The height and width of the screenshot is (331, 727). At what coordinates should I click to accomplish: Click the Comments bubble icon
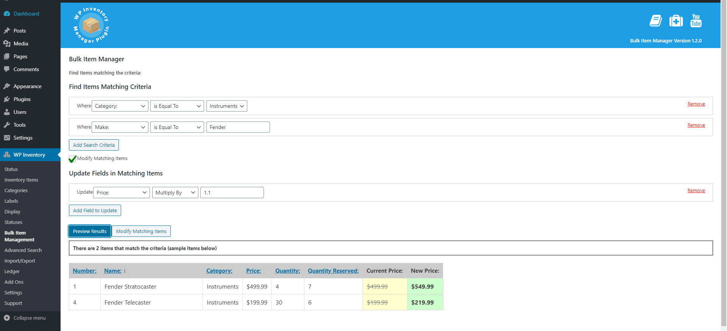point(7,69)
